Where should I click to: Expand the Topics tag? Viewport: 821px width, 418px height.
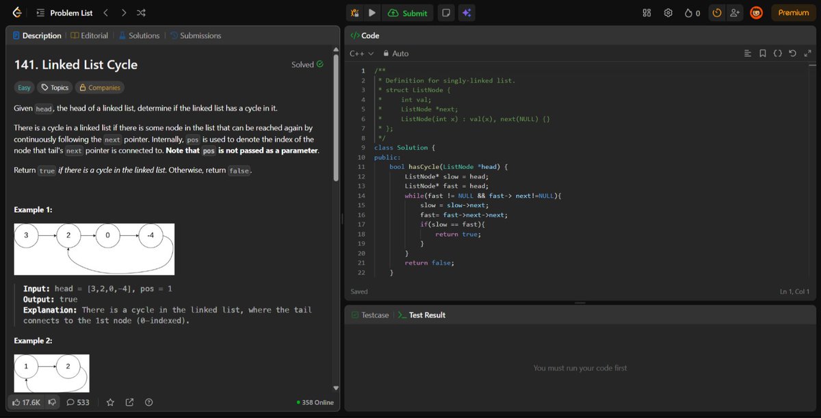(55, 88)
